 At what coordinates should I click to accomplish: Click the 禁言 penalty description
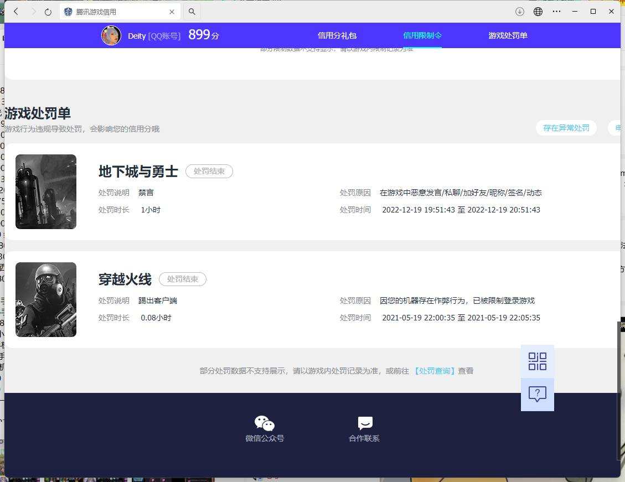click(146, 193)
